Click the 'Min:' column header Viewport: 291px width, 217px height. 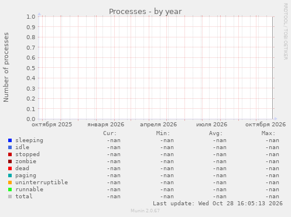tap(163, 133)
